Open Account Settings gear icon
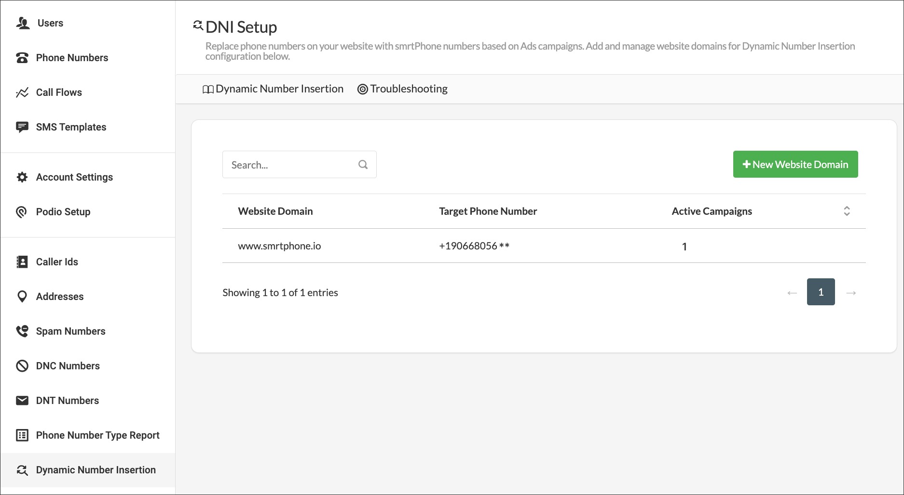Screen dimensions: 904x495 (22, 177)
